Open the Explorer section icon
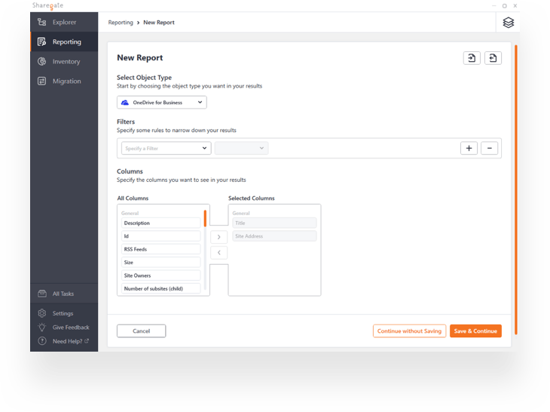This screenshot has height=412, width=550. tap(41, 22)
